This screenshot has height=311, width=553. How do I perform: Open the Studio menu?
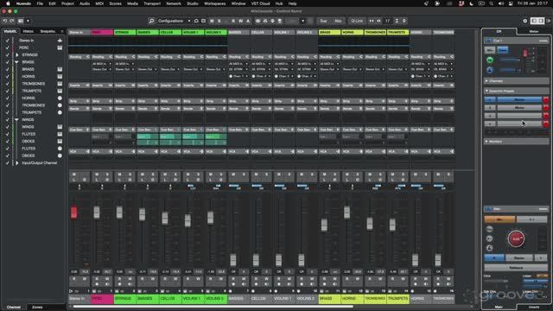click(192, 3)
